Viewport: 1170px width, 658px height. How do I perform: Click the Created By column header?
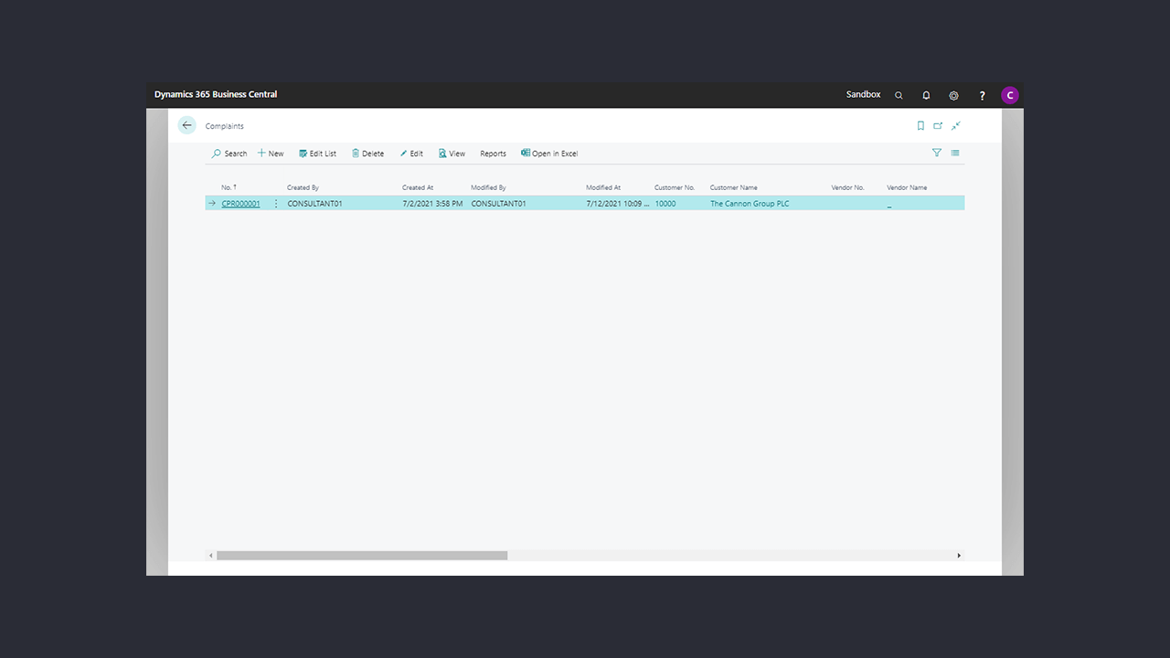(303, 187)
